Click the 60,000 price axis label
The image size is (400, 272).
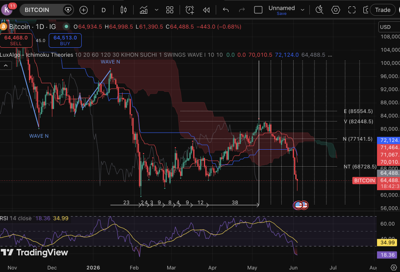pos(390,195)
